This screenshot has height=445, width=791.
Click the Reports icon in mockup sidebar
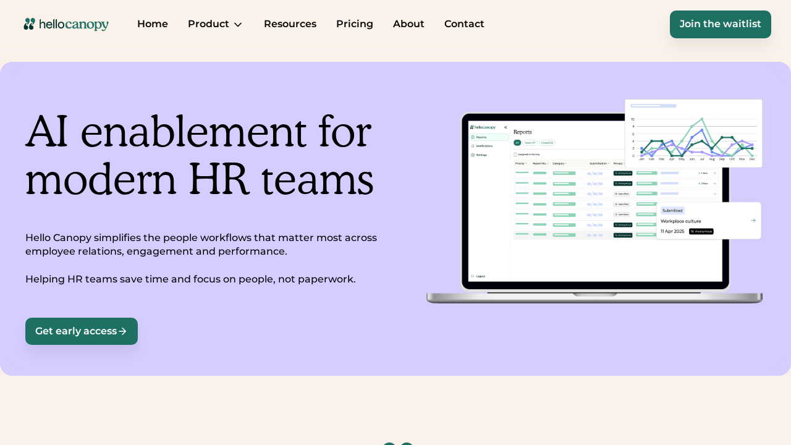coord(473,137)
